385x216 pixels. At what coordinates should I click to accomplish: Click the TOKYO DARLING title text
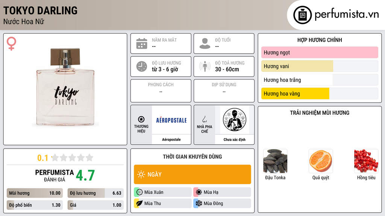click(x=40, y=11)
